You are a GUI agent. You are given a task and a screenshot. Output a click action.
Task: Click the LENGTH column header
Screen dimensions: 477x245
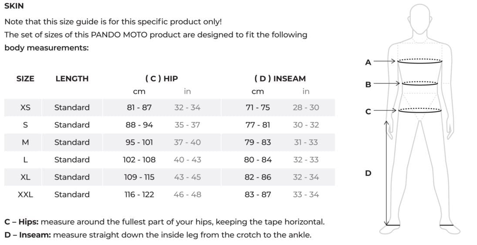tap(72, 79)
